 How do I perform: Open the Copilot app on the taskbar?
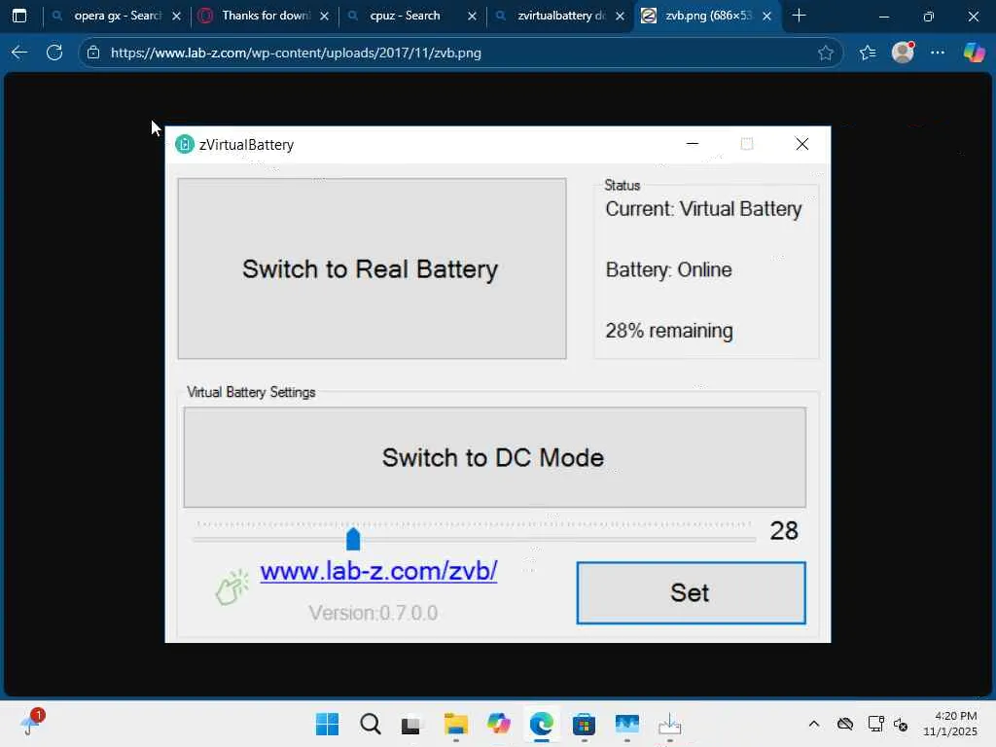[x=499, y=724]
